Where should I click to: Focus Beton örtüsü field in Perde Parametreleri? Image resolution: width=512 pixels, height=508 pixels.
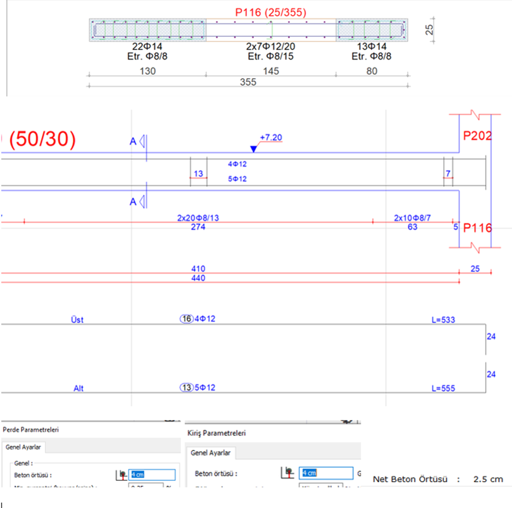[x=152, y=475]
